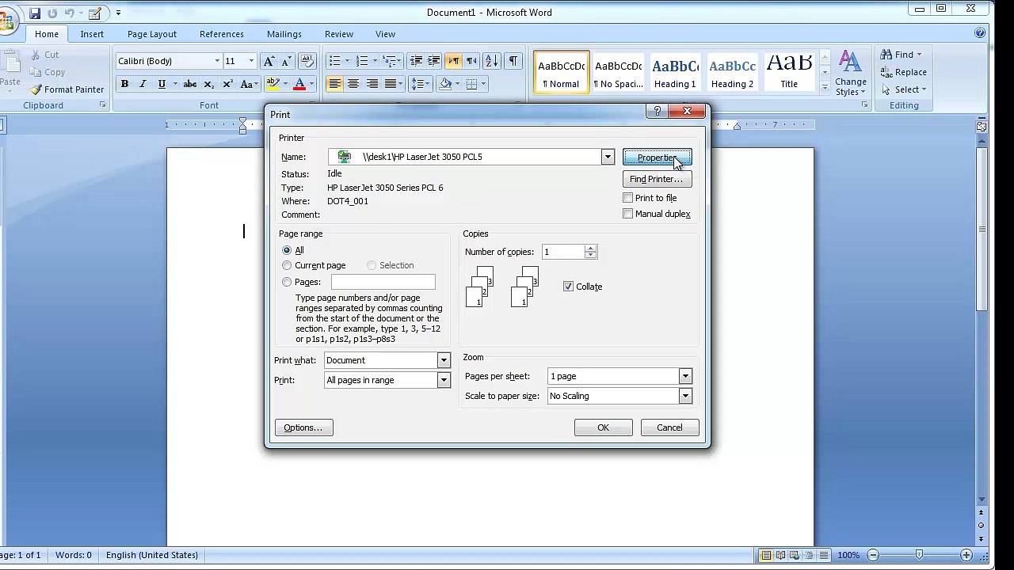This screenshot has width=1014, height=570.
Task: Open the All pages in range dropdown
Action: pyautogui.click(x=444, y=380)
